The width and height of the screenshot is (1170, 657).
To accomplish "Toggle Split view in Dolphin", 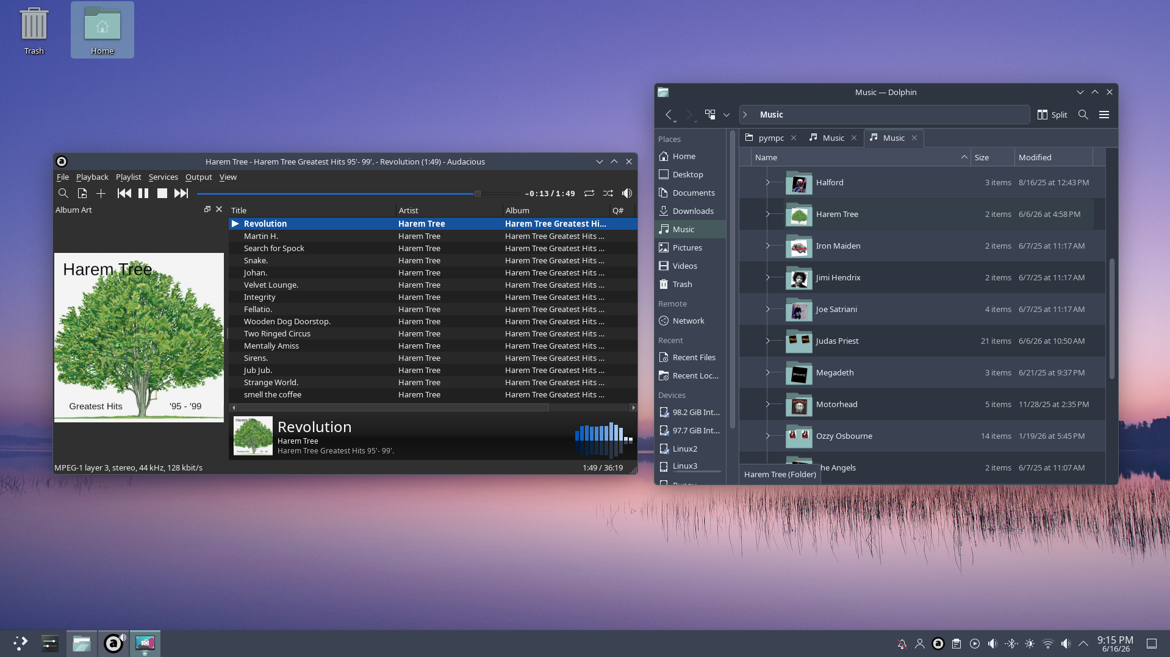I will [x=1052, y=115].
